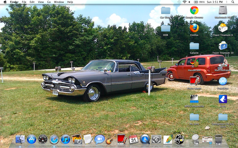Click the black-and-white squares app in Dock
Viewport: 238px width, 148px height.
point(179,139)
